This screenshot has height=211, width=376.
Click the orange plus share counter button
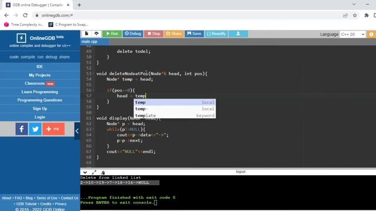[53, 129]
